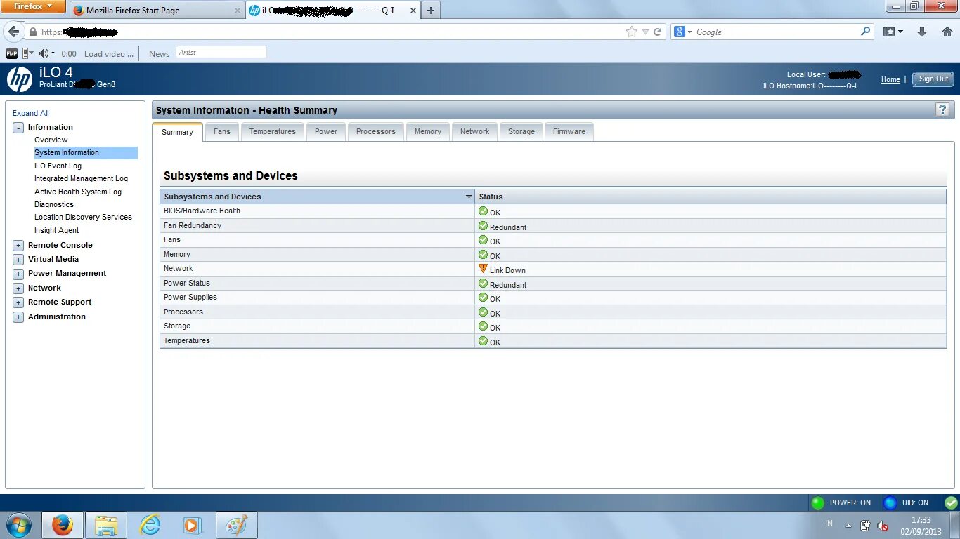Open the Storage tab
960x539 pixels.
point(521,131)
